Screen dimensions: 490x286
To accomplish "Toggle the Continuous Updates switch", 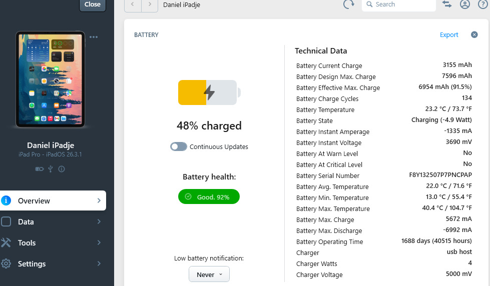I will (x=179, y=146).
